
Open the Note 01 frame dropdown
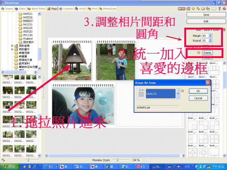(x=178, y=93)
